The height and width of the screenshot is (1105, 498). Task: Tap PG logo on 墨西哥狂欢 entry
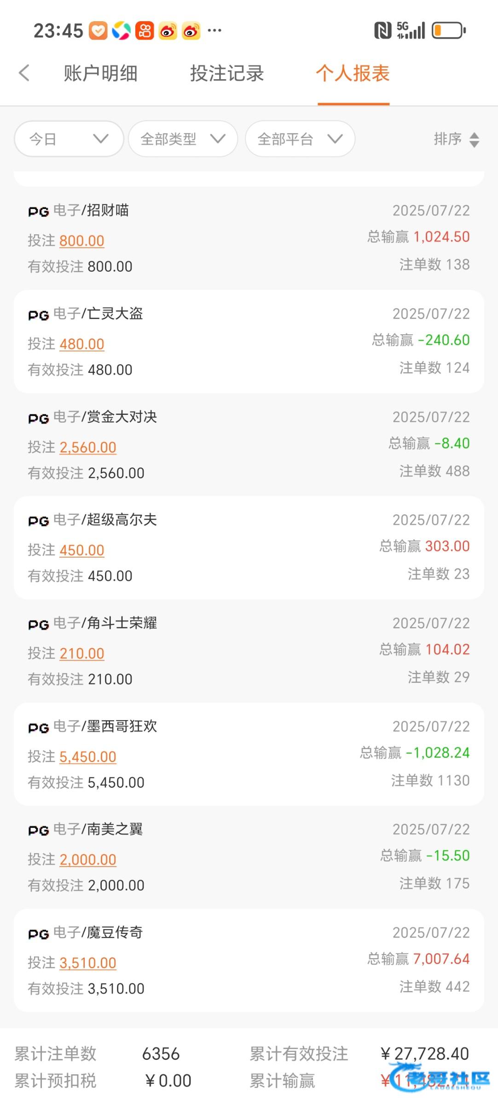[38, 727]
